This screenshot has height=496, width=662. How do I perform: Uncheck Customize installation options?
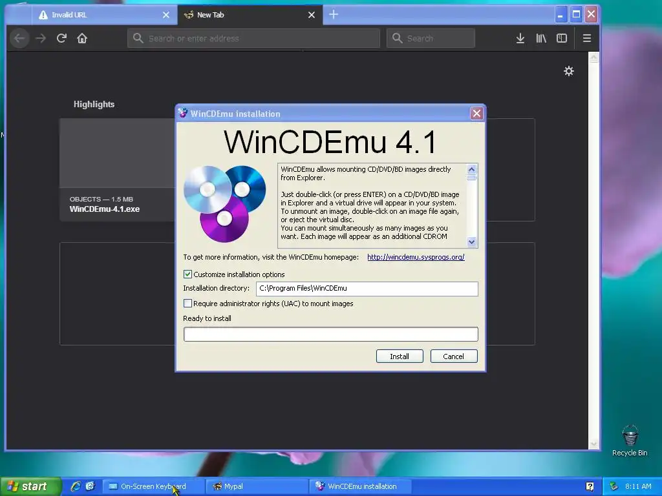[188, 274]
